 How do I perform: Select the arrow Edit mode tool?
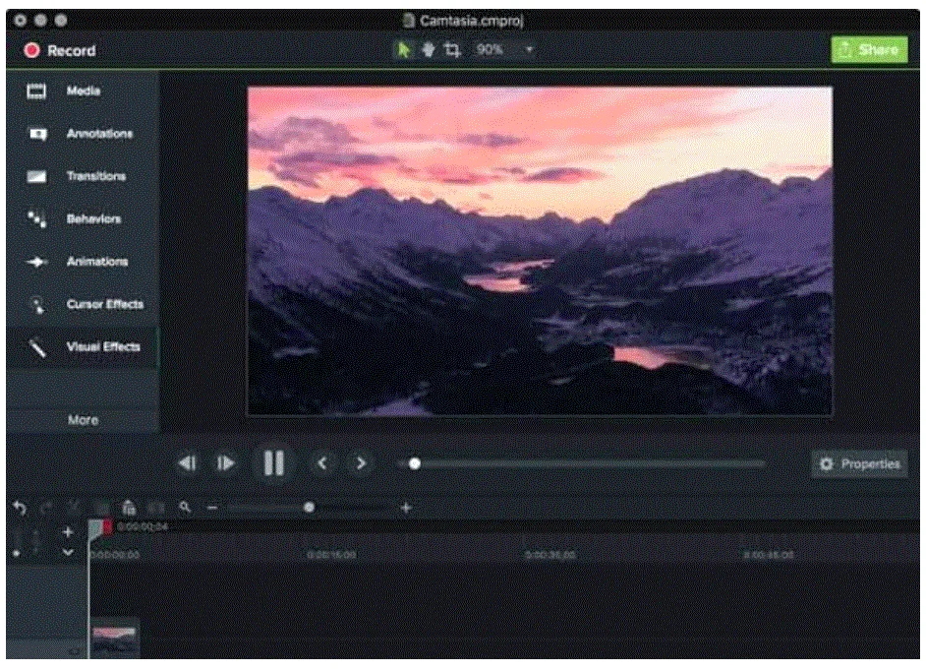click(403, 50)
